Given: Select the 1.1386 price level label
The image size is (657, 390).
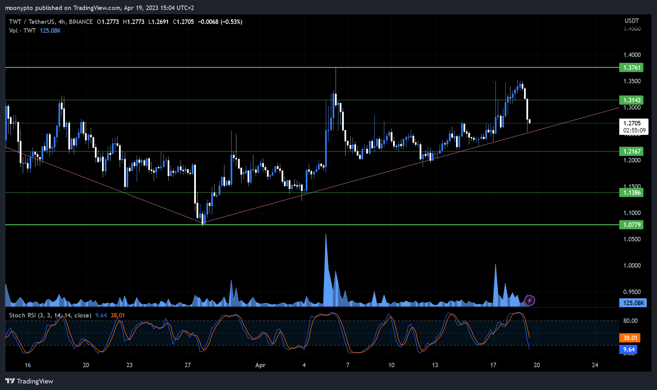Looking at the screenshot, I should click(x=631, y=193).
